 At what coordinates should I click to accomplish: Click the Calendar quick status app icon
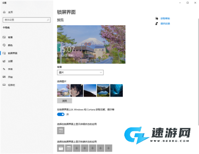69,148
